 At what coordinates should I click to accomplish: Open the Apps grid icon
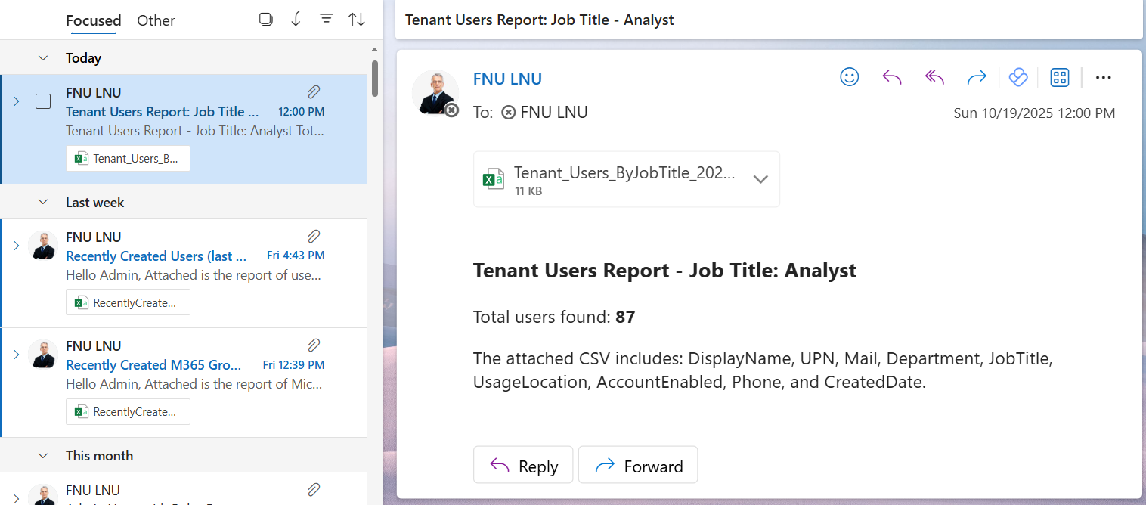[x=1060, y=77]
